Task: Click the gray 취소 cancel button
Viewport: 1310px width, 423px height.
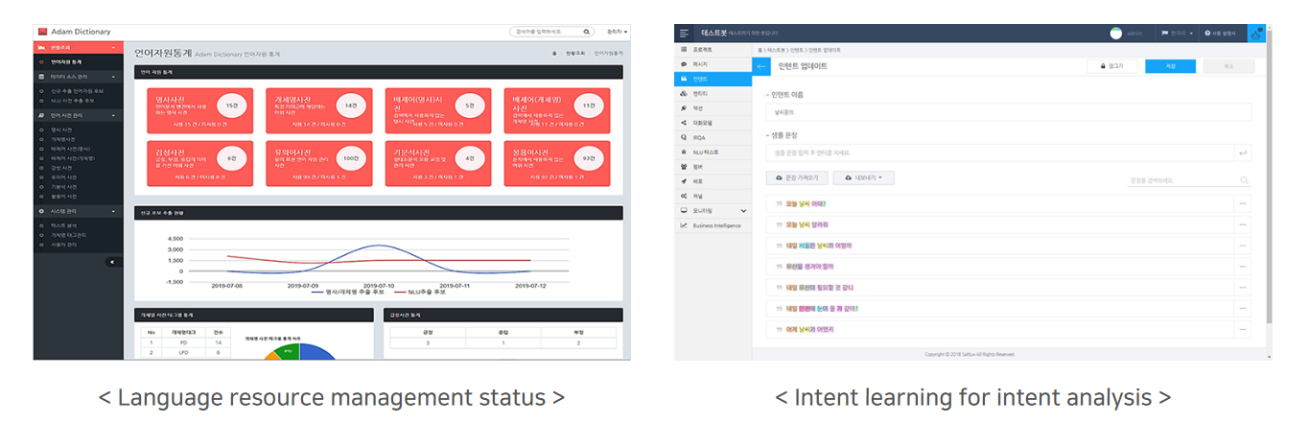Action: (1228, 66)
